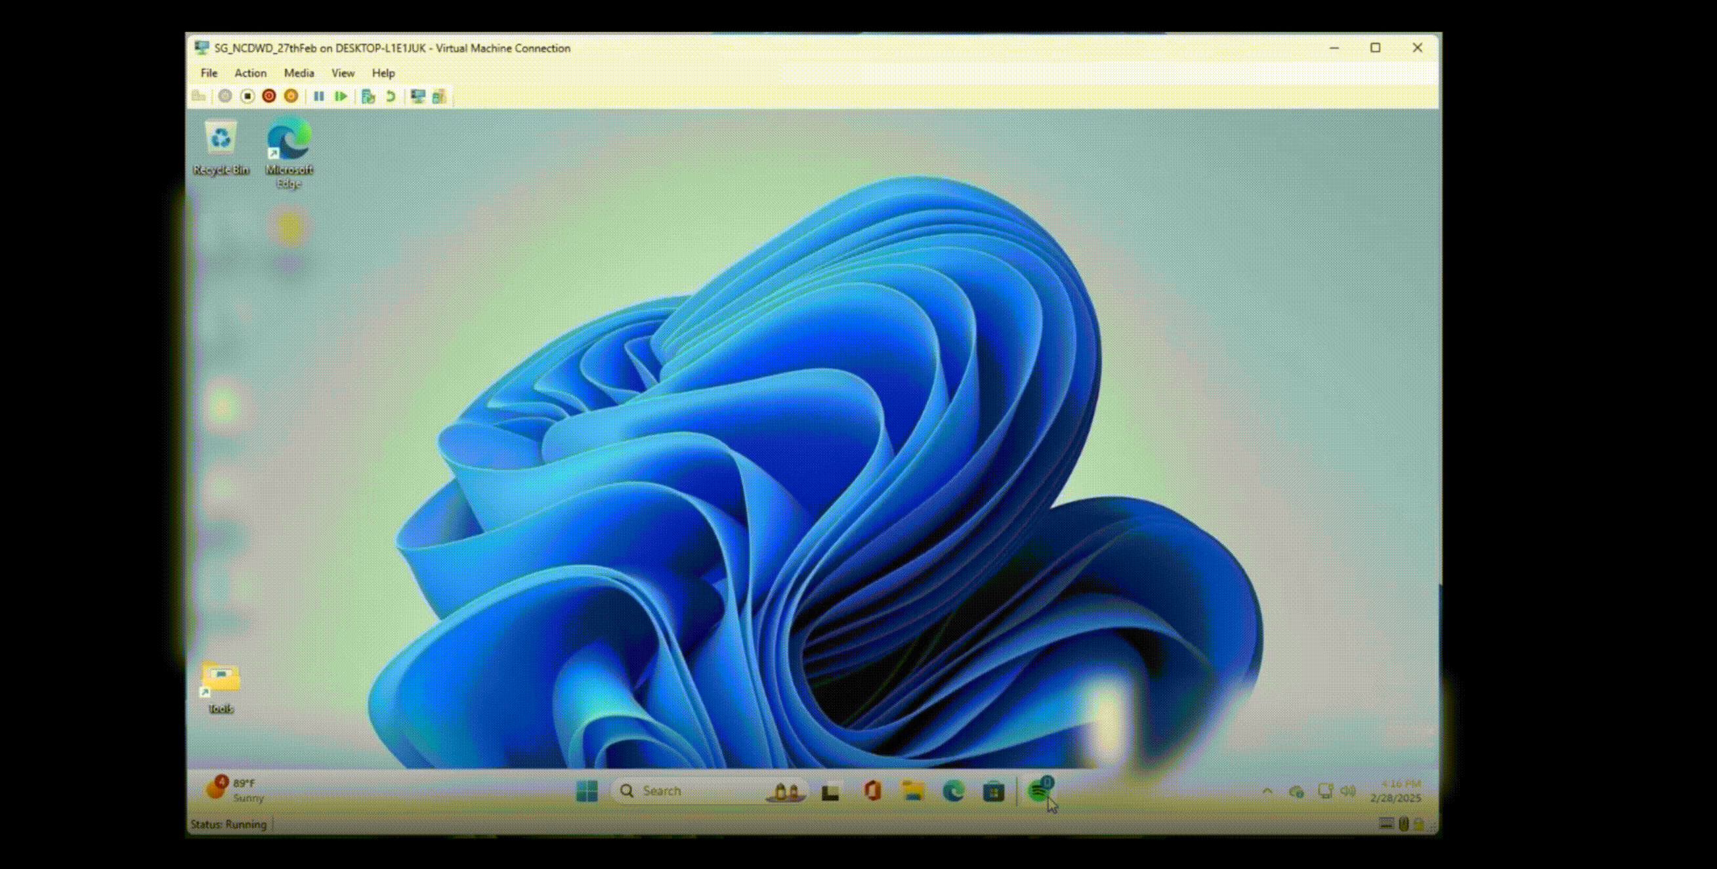This screenshot has width=1717, height=869.
Task: Revert the VM with the green arrow
Action: click(391, 96)
